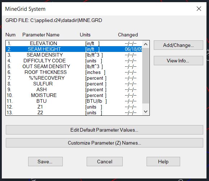Select the DIFFICULTY CODE parameter row
The width and height of the screenshot is (209, 181).
point(74,61)
